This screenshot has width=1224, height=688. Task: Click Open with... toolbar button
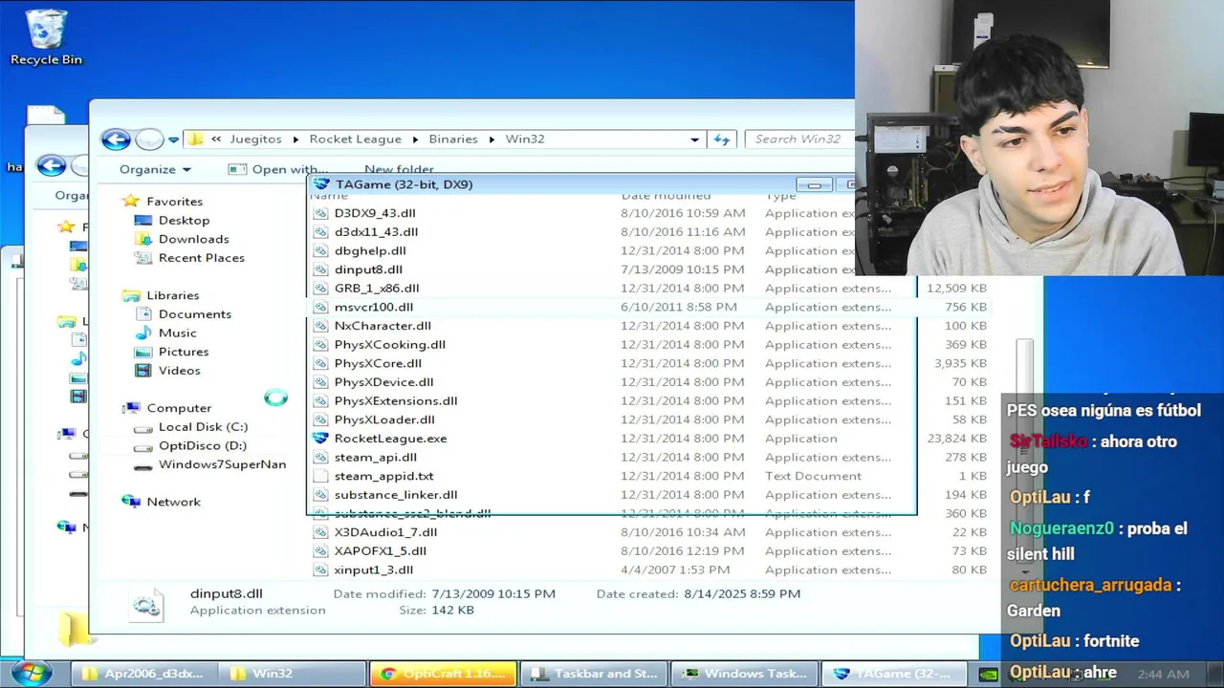(279, 169)
